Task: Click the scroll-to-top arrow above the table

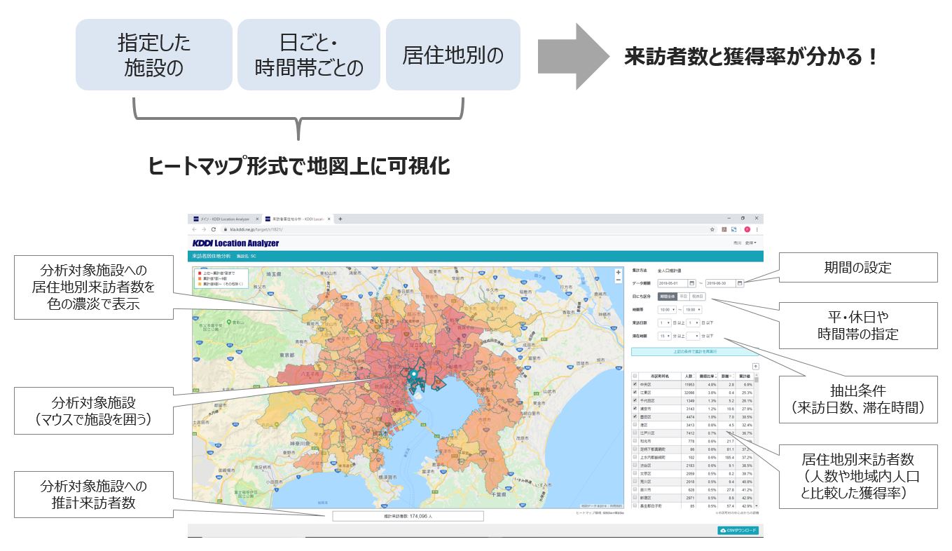Action: tap(756, 366)
